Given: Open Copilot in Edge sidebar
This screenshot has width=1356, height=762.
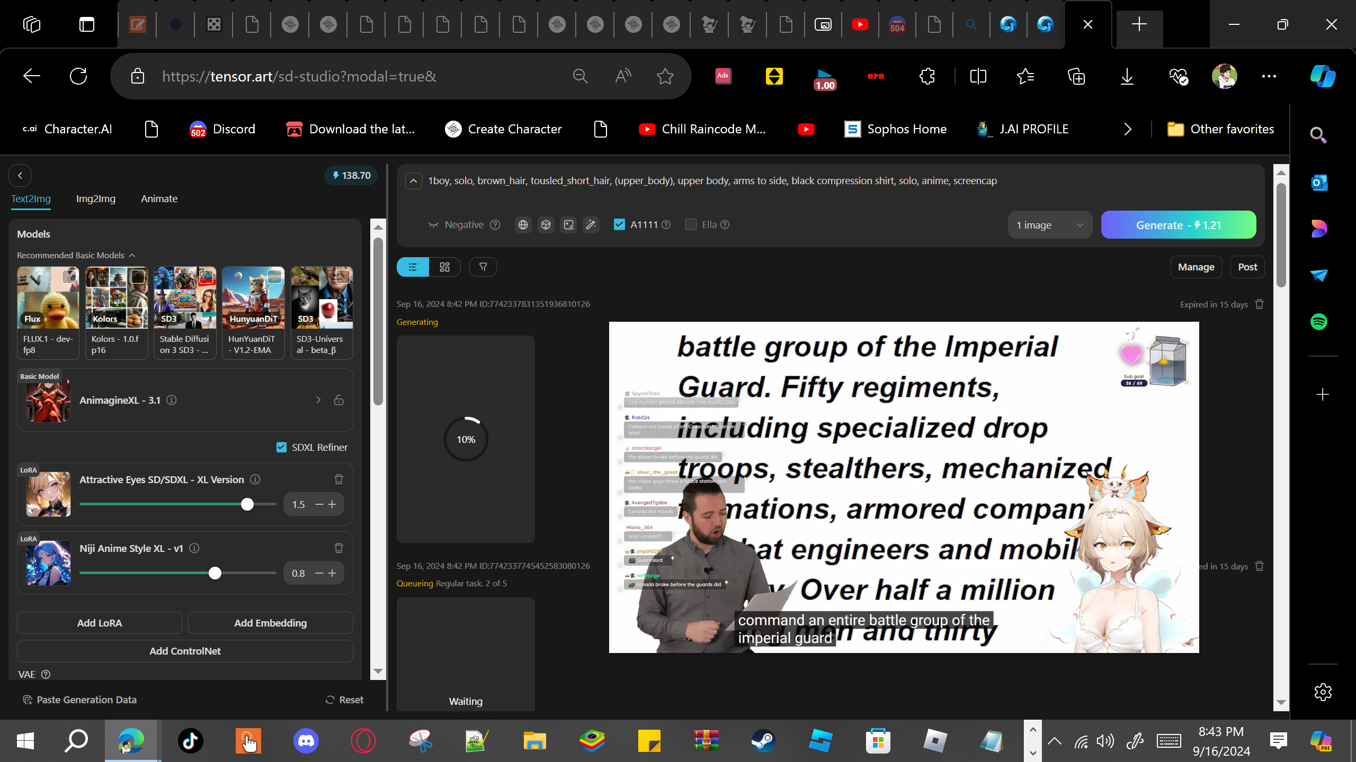Looking at the screenshot, I should (x=1323, y=76).
